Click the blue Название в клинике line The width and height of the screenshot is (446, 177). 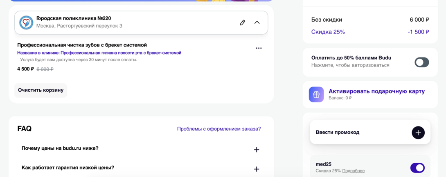(x=99, y=53)
